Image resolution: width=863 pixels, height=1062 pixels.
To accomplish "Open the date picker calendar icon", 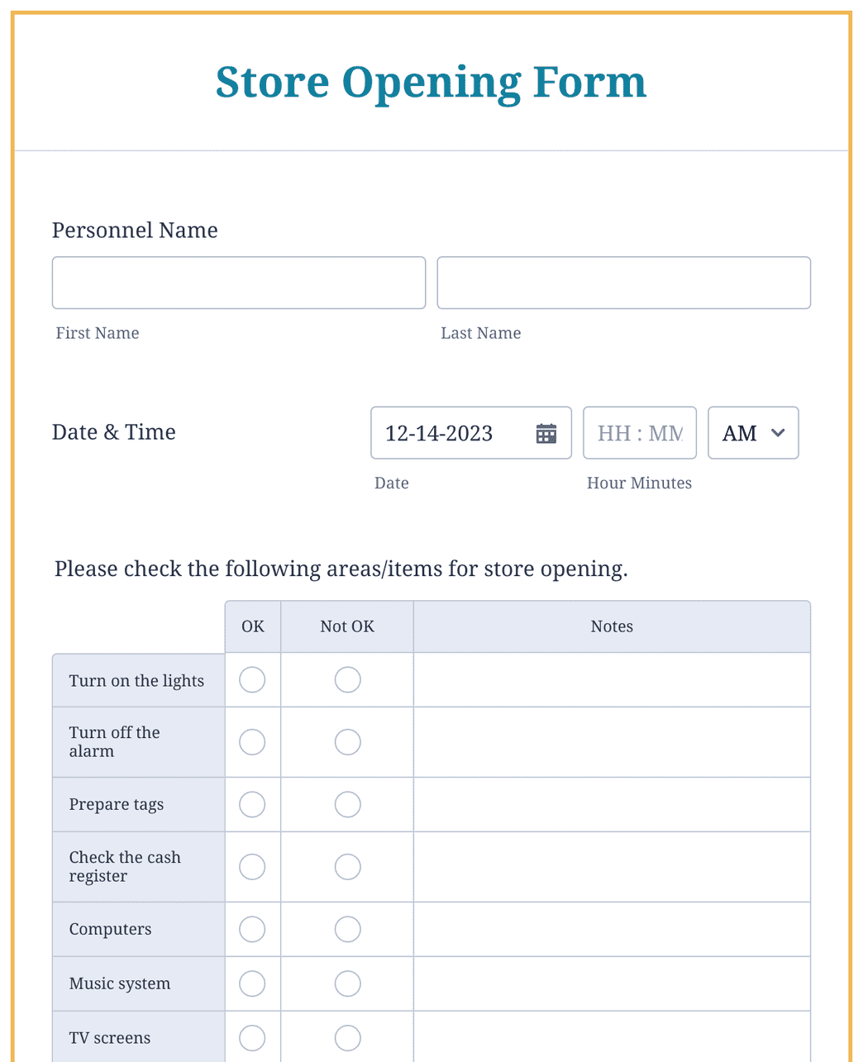I will tap(546, 433).
